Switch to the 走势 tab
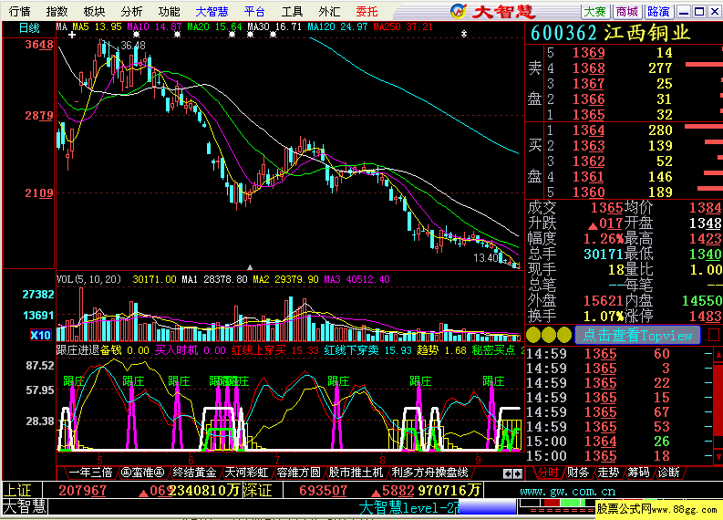Screen dimensions: 723x520 (x=608, y=473)
